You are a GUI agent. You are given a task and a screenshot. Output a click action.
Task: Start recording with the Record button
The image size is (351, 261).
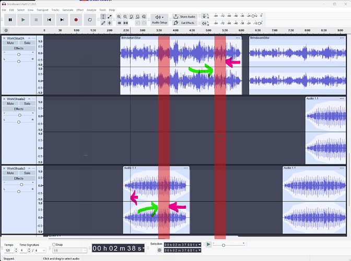click(76, 20)
